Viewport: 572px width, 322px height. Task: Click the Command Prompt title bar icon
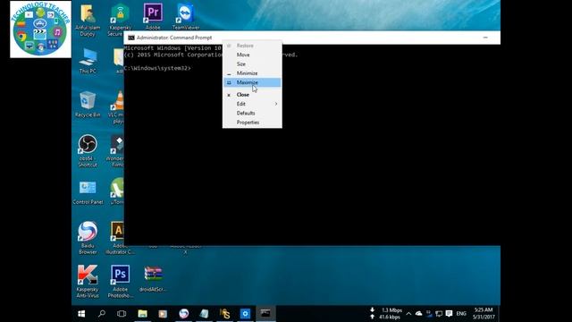(x=131, y=38)
